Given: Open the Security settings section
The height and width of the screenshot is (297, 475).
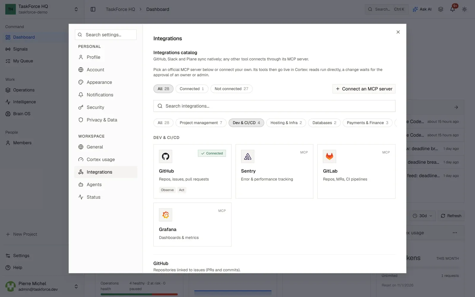Looking at the screenshot, I should pyautogui.click(x=106, y=107).
